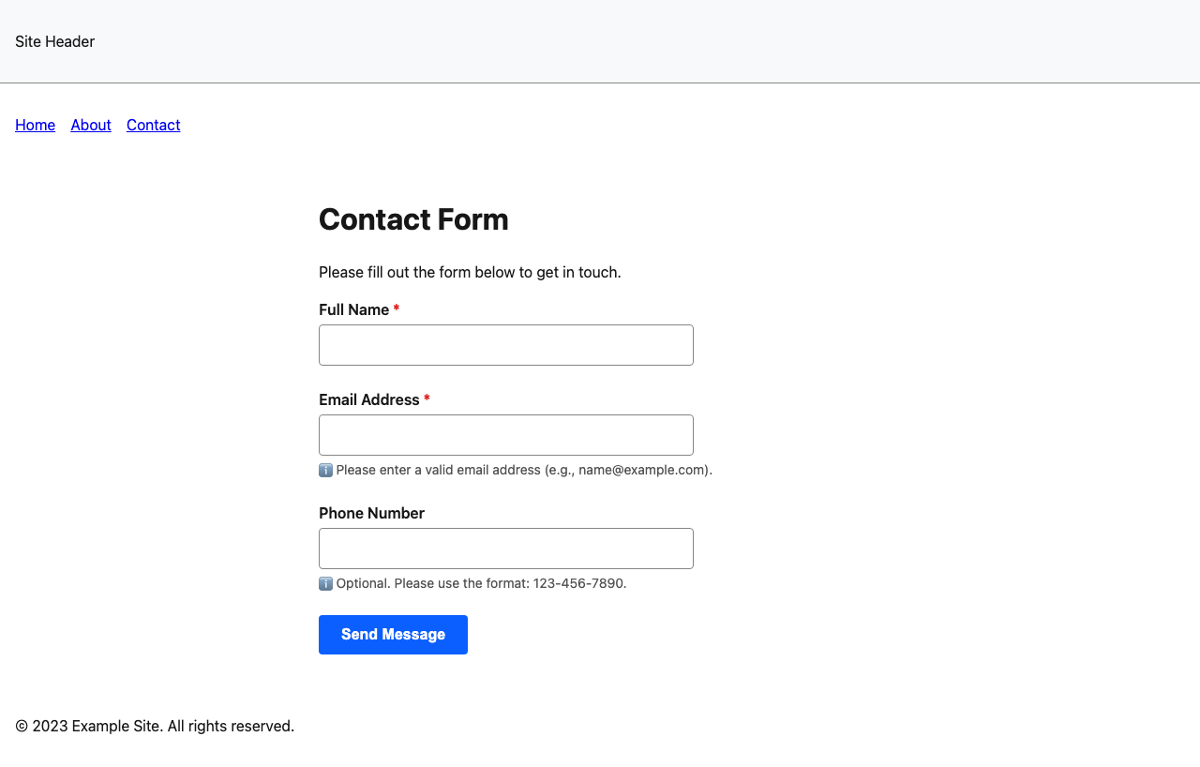Open the Contact page link
Screen dimensions: 1200x767
(x=153, y=125)
